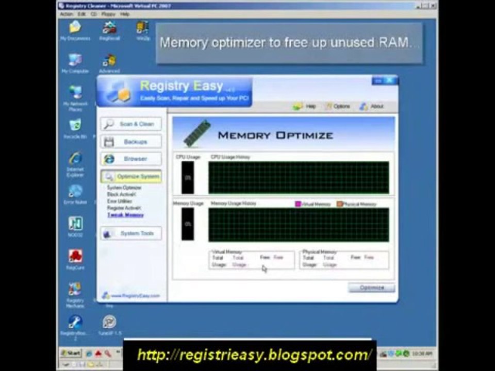The width and height of the screenshot is (495, 371).
Task: Click the CPU Usage History graph
Action: [x=299, y=178]
